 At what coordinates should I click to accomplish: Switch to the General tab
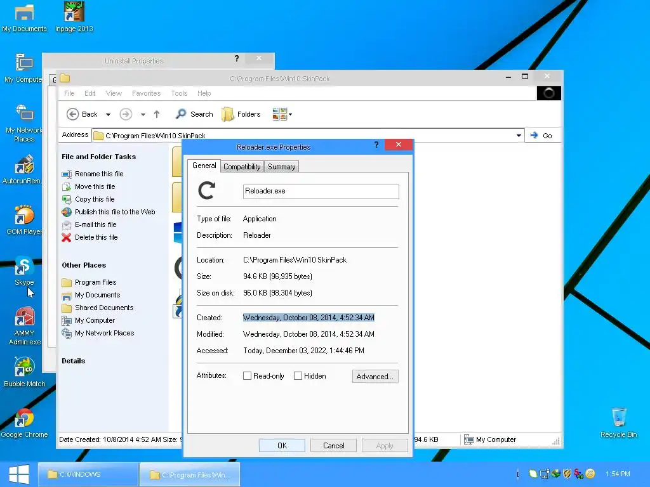point(204,166)
